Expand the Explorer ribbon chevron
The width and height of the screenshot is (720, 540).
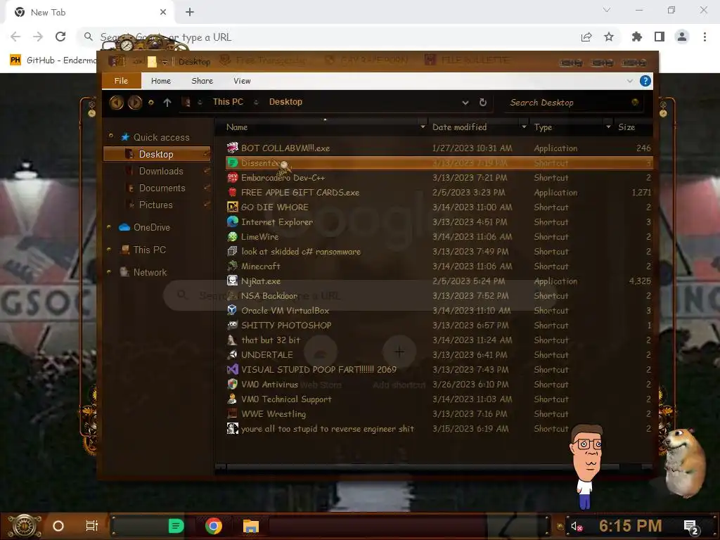[x=630, y=81]
